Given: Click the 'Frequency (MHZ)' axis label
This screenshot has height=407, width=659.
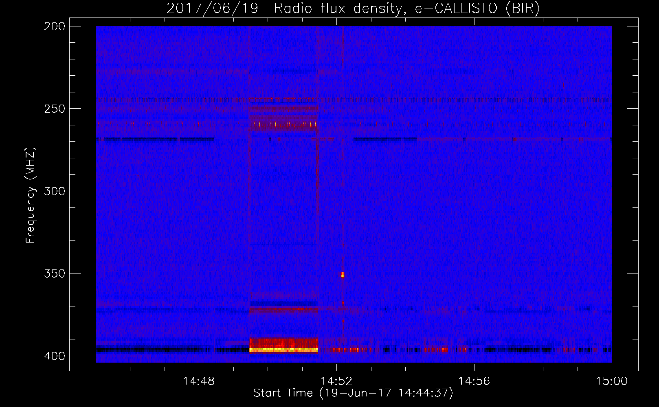Looking at the screenshot, I should (31, 195).
